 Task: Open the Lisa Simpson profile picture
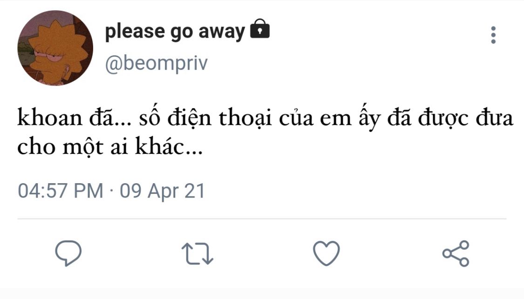tap(55, 48)
